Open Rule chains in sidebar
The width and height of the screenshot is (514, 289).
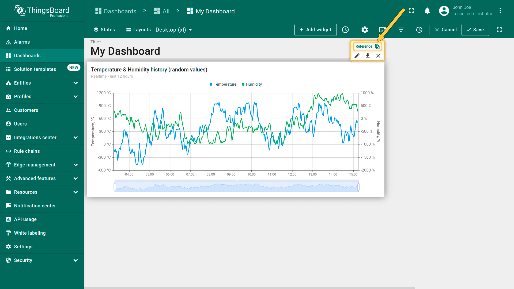(27, 151)
